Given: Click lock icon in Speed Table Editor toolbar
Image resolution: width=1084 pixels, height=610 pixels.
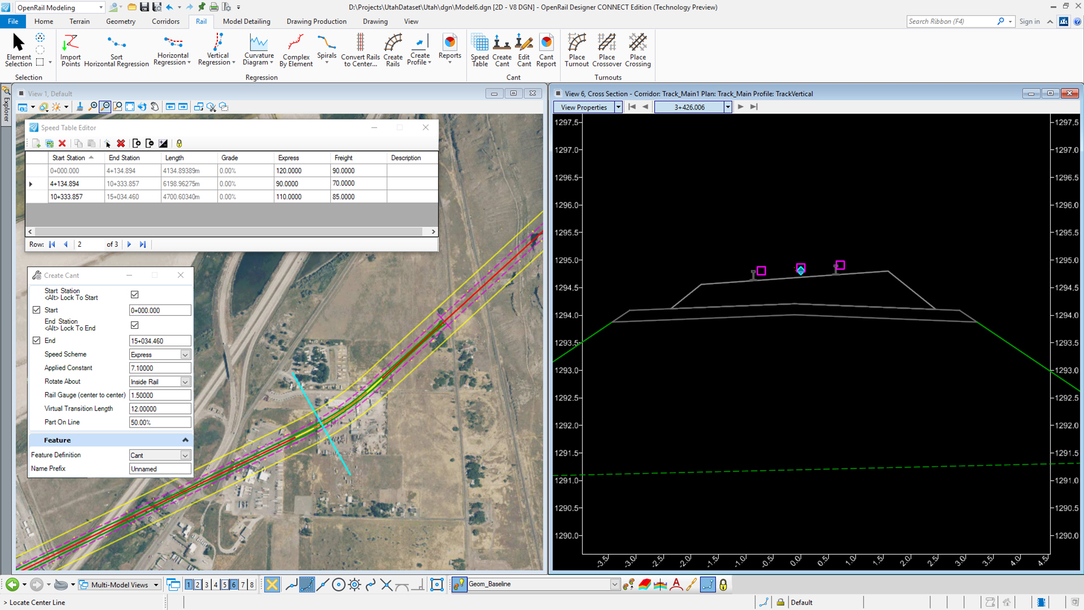Looking at the screenshot, I should click(x=179, y=143).
